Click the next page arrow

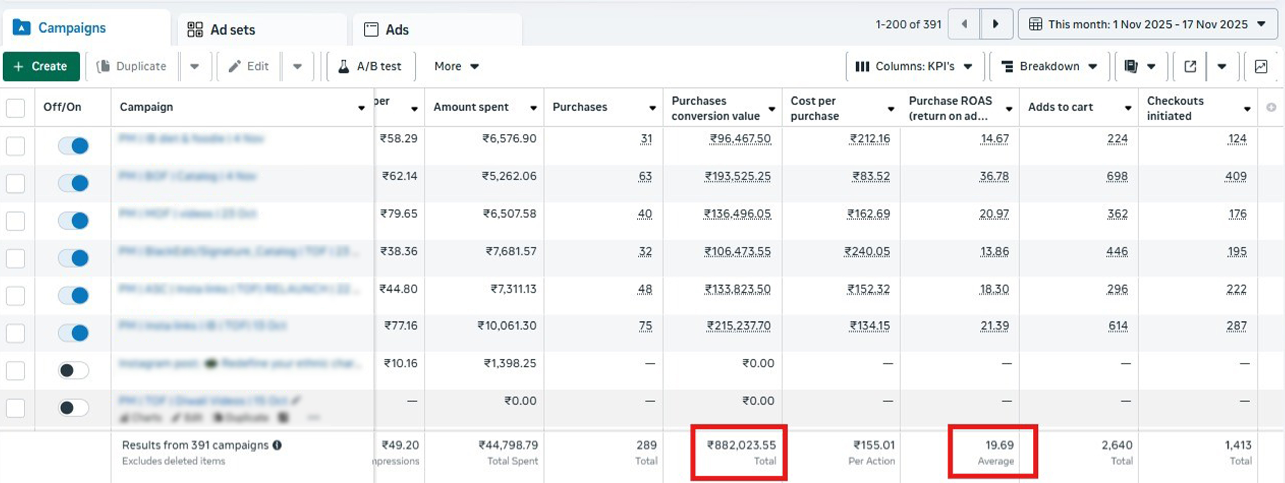click(996, 24)
